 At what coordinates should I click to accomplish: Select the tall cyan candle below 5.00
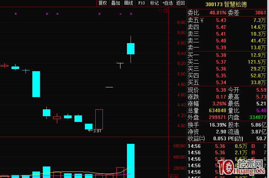pos(36,84)
